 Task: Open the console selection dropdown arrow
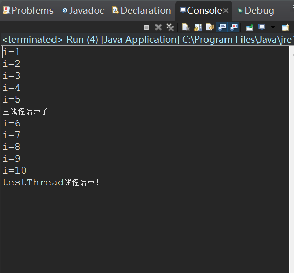[x=273, y=27]
